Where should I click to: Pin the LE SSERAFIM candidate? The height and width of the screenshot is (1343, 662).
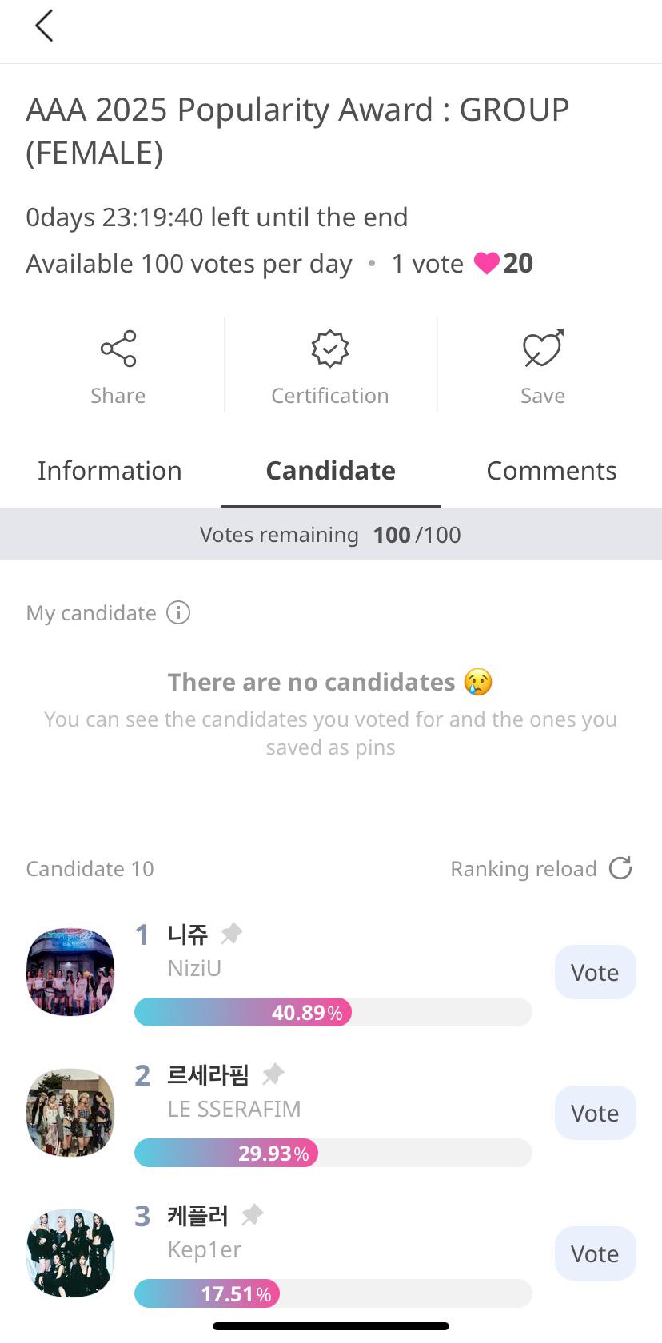pos(273,1074)
